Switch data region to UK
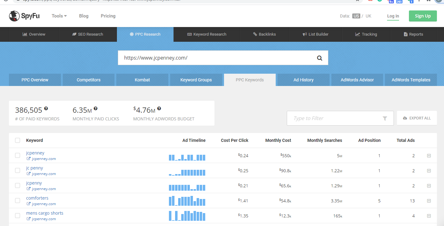Screen dimensions: 444x226 (x=368, y=16)
